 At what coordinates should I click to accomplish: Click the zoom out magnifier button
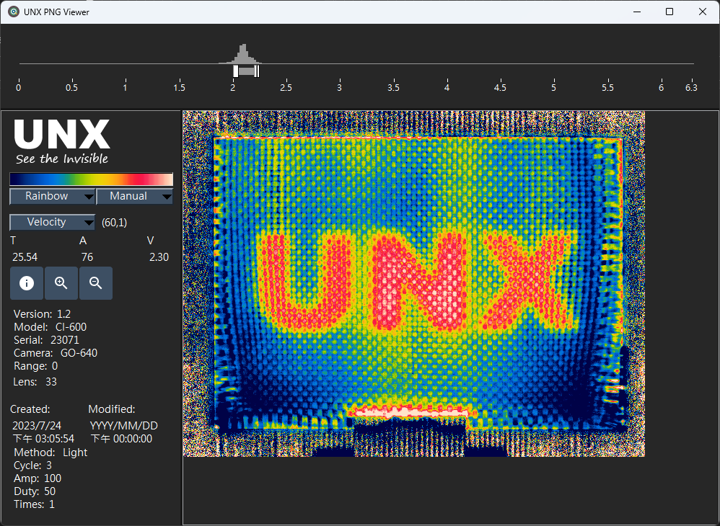click(x=95, y=283)
